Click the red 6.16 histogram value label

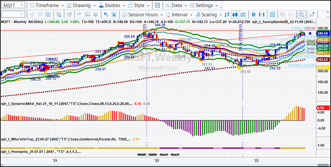point(323,108)
